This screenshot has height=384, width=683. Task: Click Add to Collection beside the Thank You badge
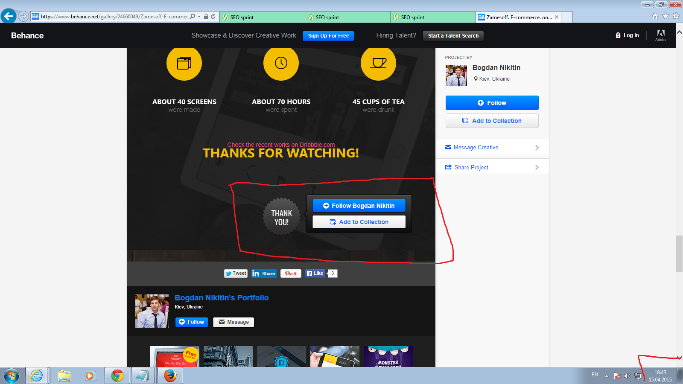tap(359, 222)
